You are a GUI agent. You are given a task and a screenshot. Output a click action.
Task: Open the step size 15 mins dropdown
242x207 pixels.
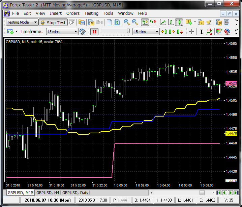tap(146, 32)
